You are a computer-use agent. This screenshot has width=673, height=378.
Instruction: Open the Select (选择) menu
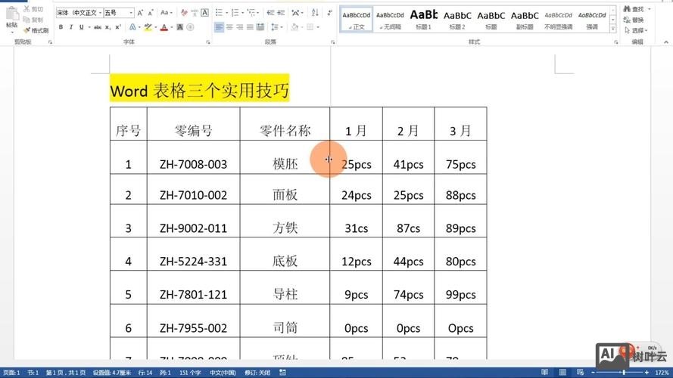pos(637,30)
